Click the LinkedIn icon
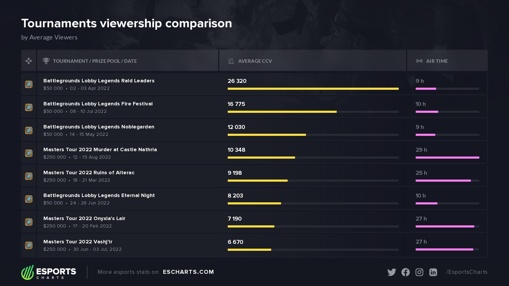Viewport: 509px width, 286px height. [433, 272]
